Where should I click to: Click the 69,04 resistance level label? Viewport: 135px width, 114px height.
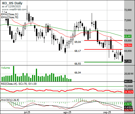pos(78,42)
